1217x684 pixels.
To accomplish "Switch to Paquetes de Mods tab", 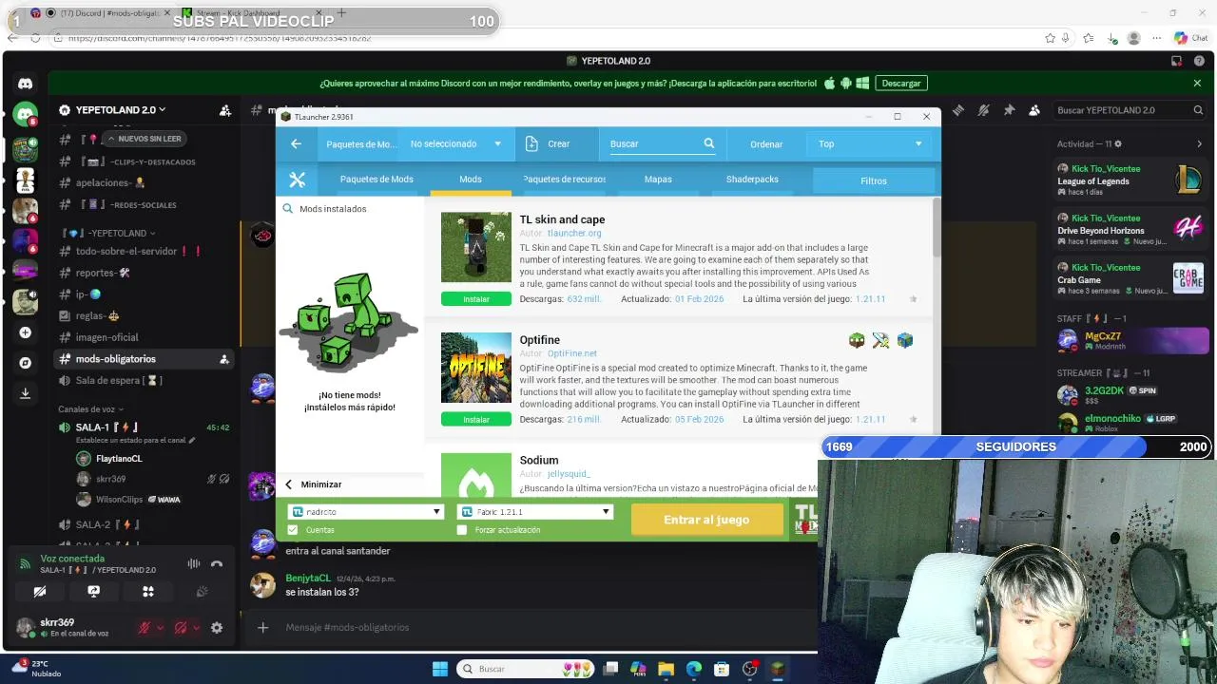I will pyautogui.click(x=377, y=180).
